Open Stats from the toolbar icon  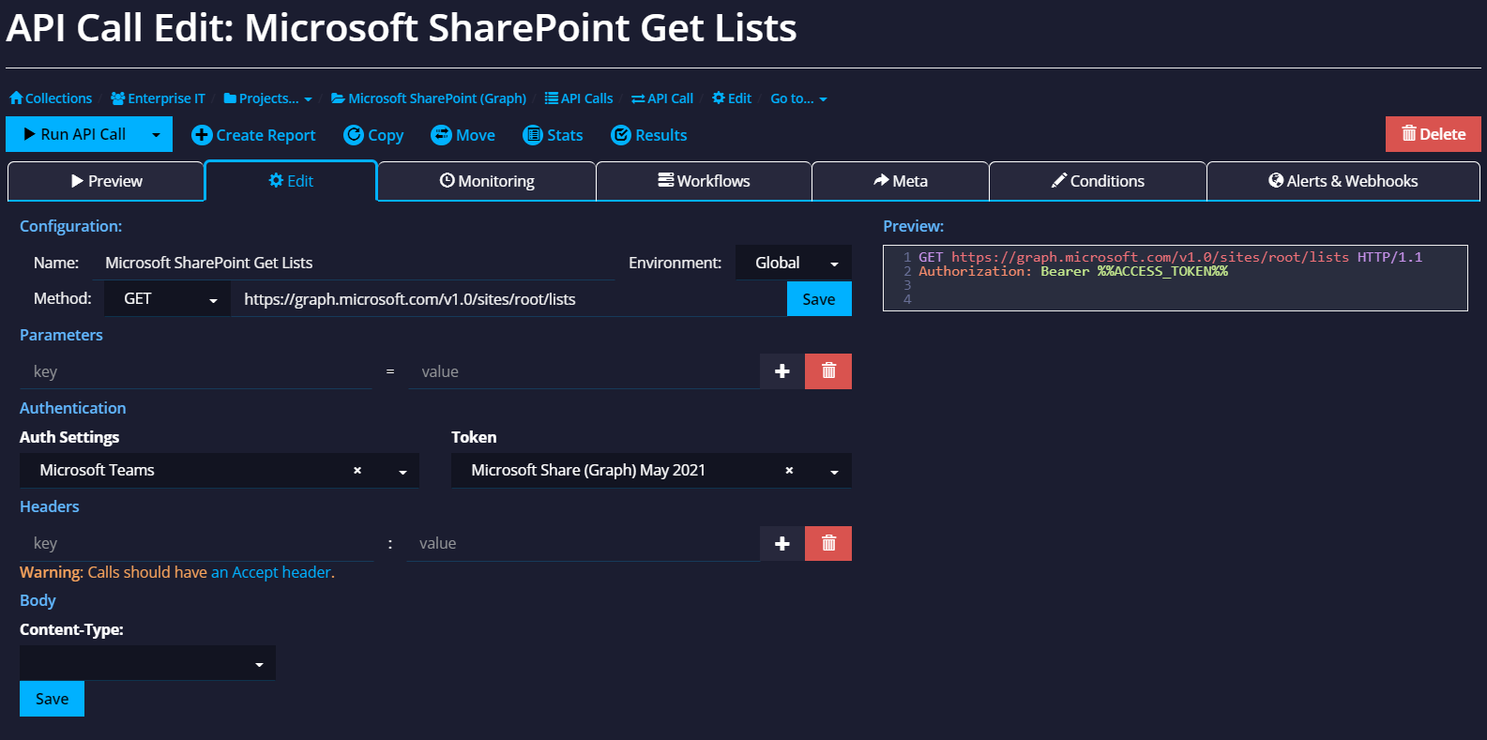pos(533,135)
